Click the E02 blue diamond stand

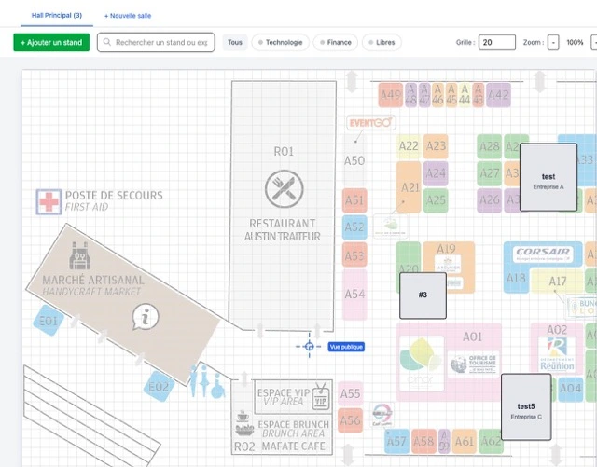click(159, 387)
